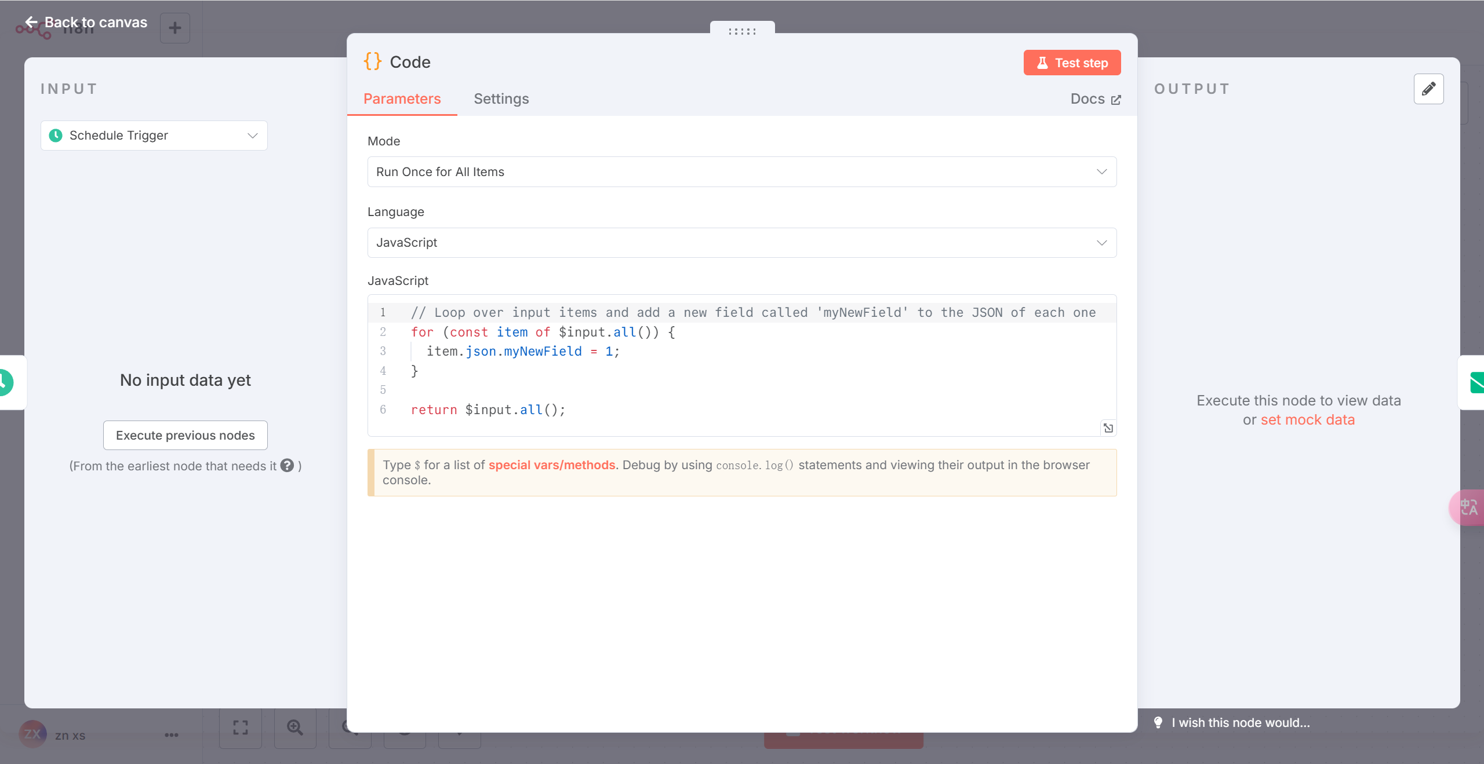1484x764 pixels.
Task: Click the back arrow to canvas
Action: click(31, 22)
